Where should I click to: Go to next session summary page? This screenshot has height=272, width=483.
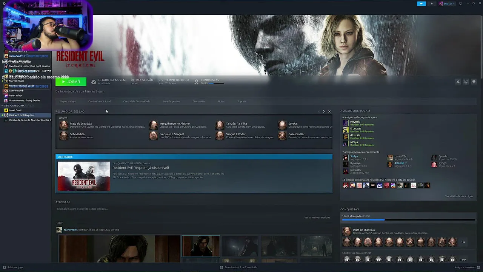coord(323,111)
